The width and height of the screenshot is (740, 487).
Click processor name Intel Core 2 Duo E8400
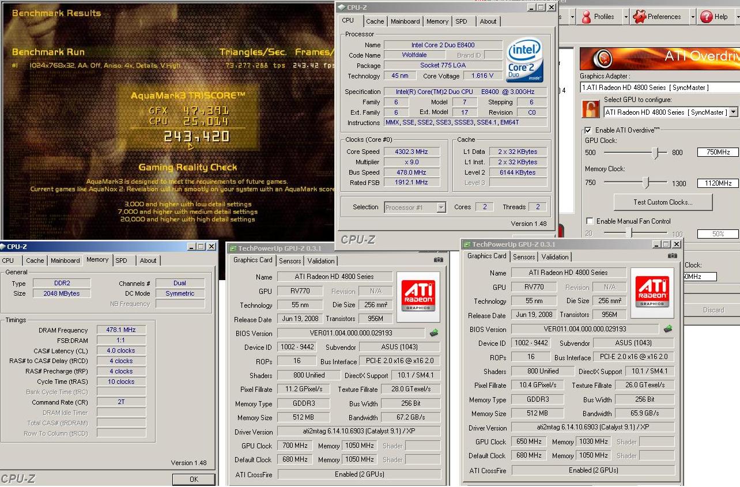(443, 45)
